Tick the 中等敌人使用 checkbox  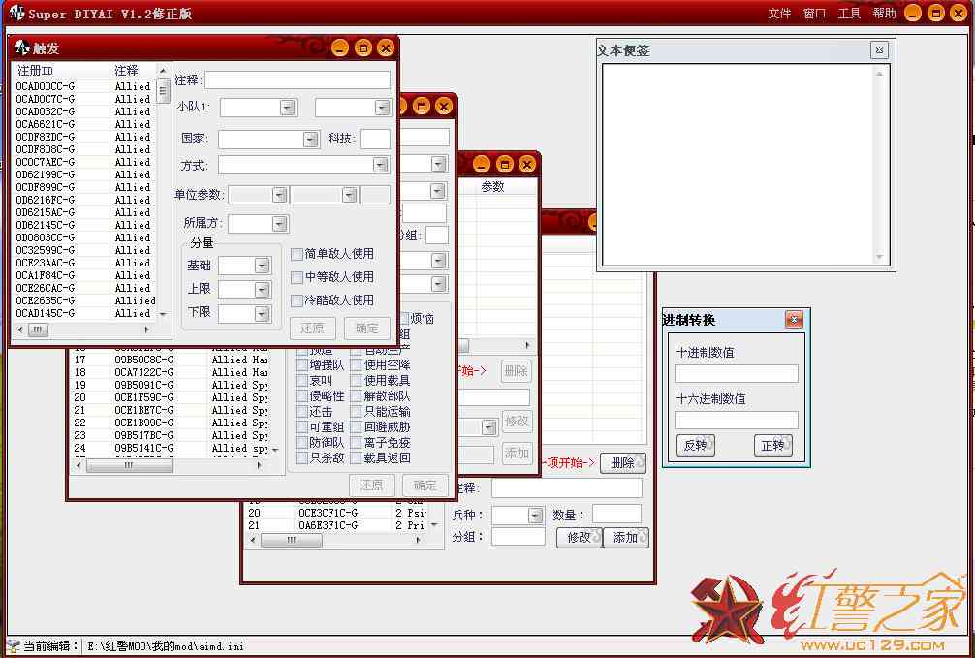coord(298,277)
